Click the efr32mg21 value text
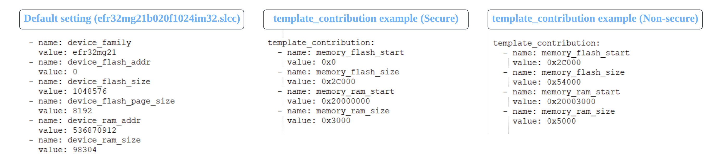This screenshot has height=164, width=722. click(x=94, y=52)
